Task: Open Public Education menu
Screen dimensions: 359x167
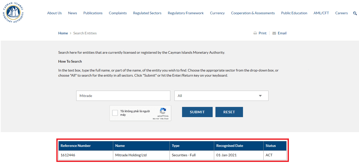Action: point(294,13)
